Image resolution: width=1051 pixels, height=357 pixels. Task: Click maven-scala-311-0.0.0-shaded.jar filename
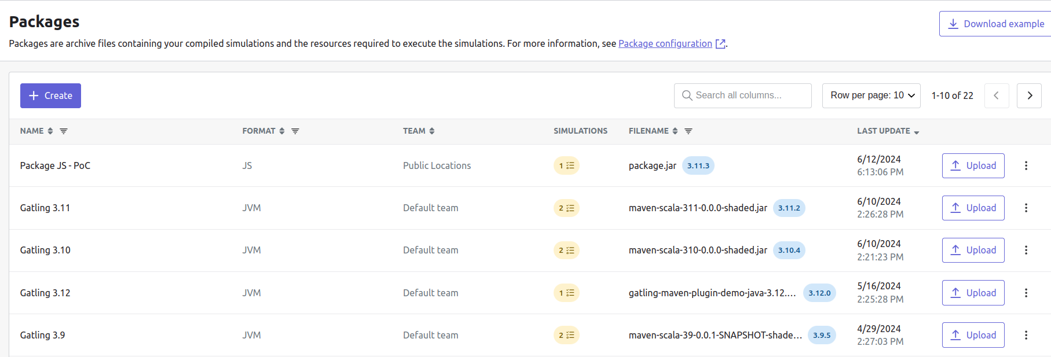tap(698, 208)
